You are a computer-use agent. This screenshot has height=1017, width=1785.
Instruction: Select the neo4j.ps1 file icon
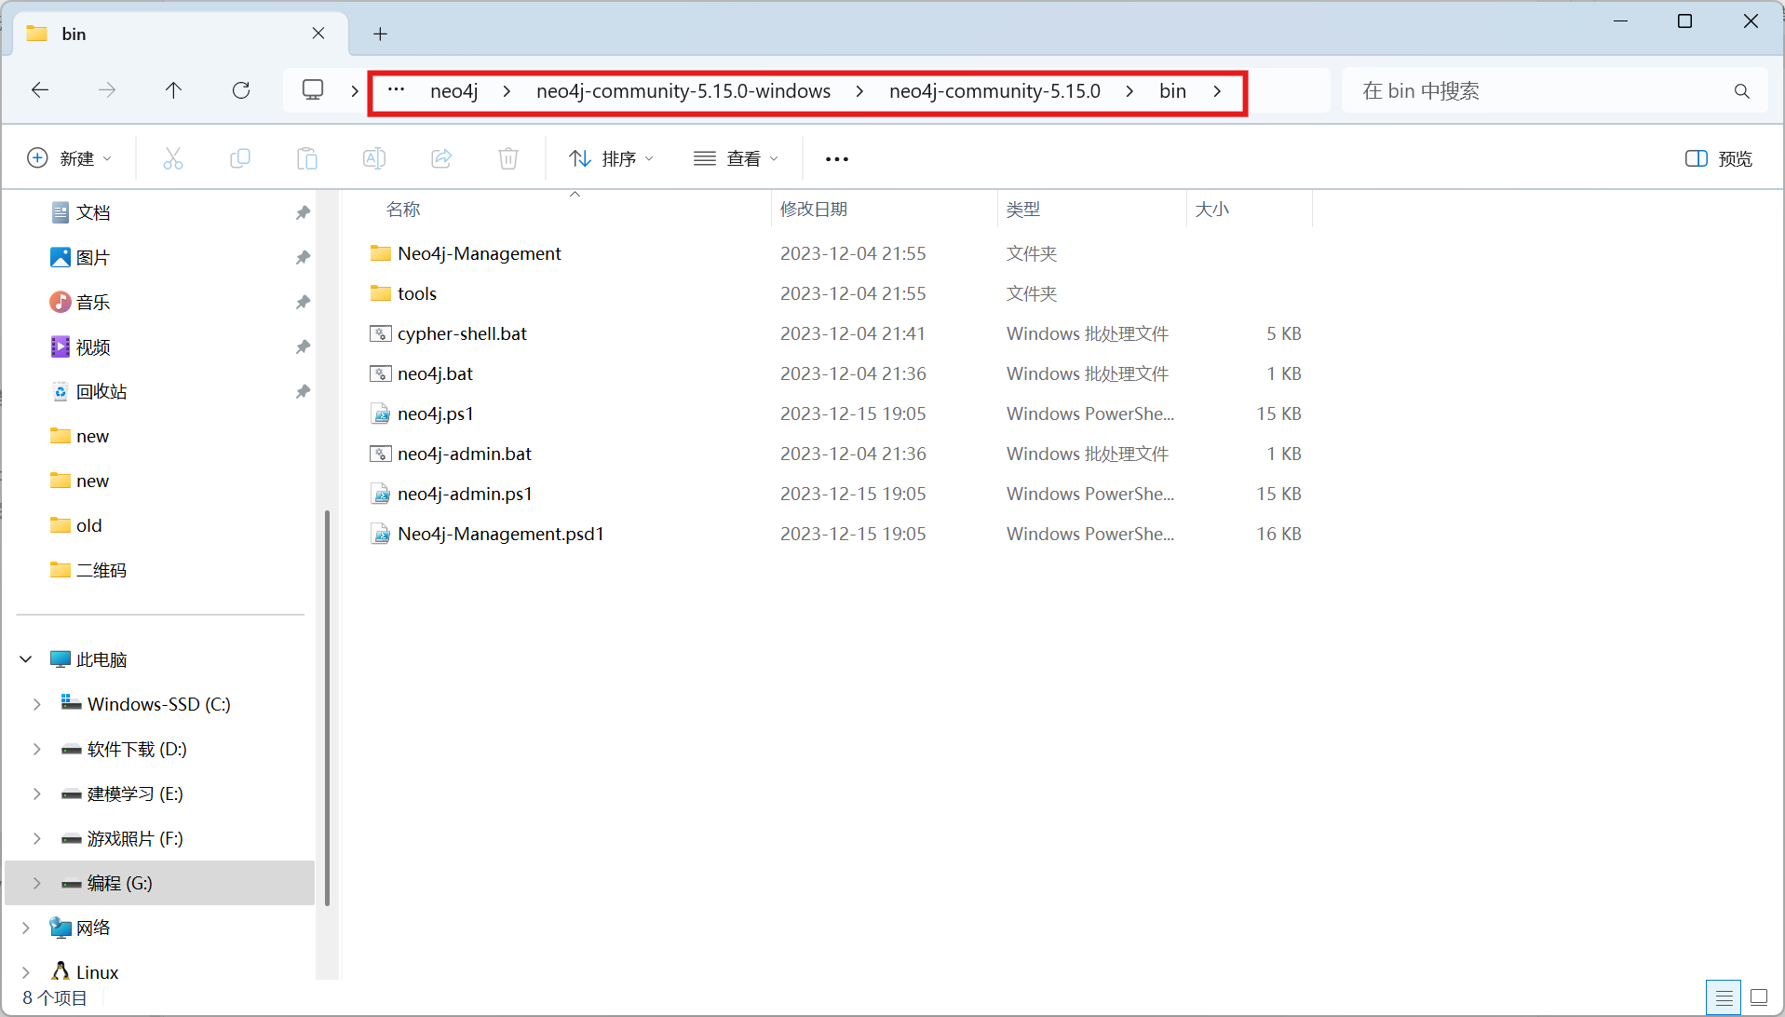380,414
